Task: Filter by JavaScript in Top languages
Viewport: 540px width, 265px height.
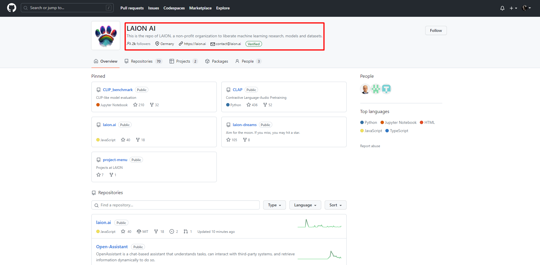Action: tap(371, 131)
